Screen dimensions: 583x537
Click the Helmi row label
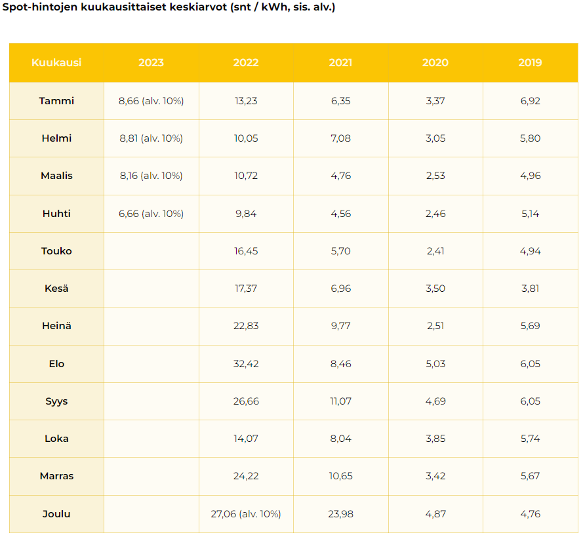click(56, 138)
